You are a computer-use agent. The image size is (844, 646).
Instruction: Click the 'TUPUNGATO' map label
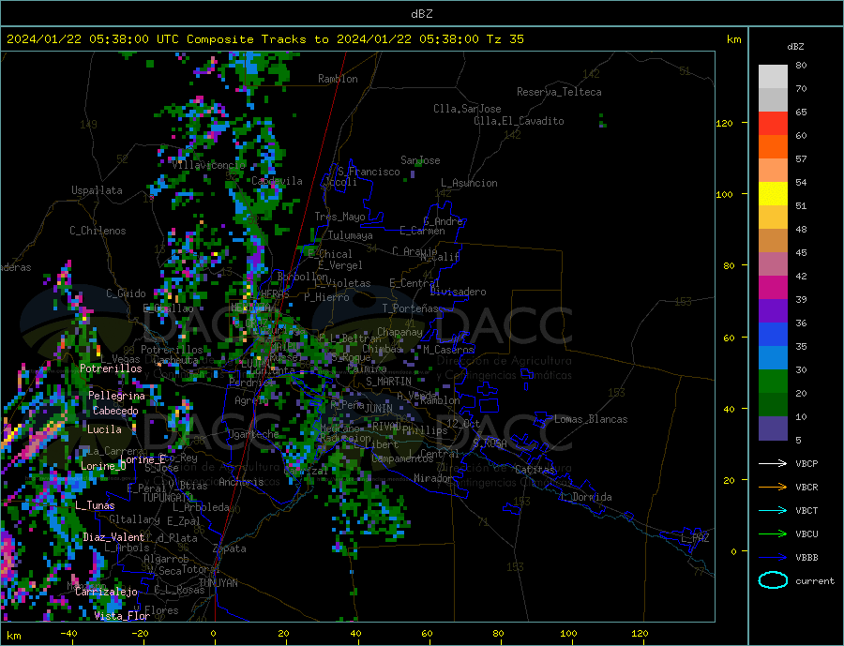168,498
